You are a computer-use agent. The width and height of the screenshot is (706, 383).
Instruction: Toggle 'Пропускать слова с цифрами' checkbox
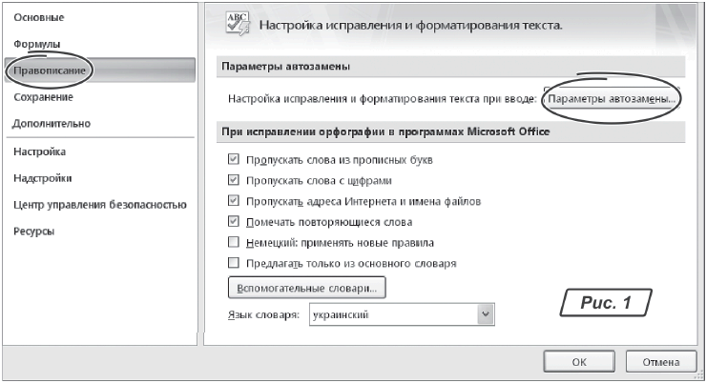(234, 180)
